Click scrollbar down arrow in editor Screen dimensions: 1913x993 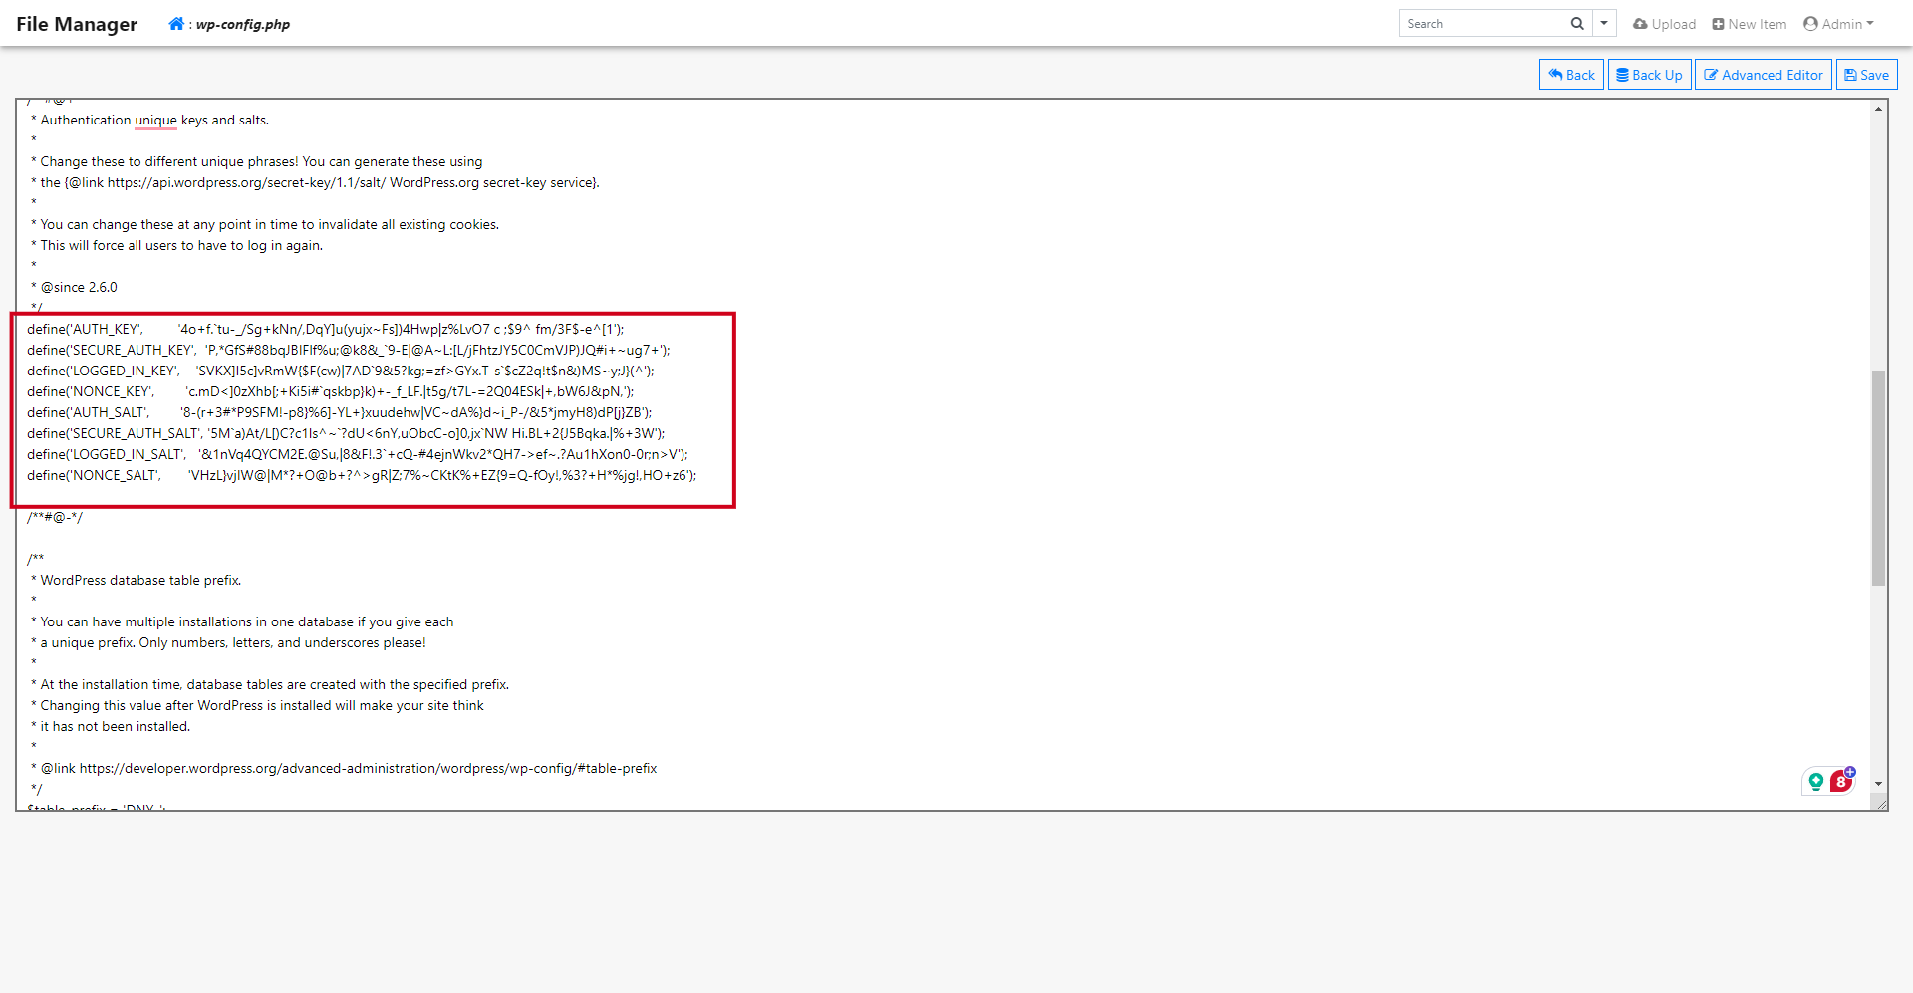[1878, 785]
